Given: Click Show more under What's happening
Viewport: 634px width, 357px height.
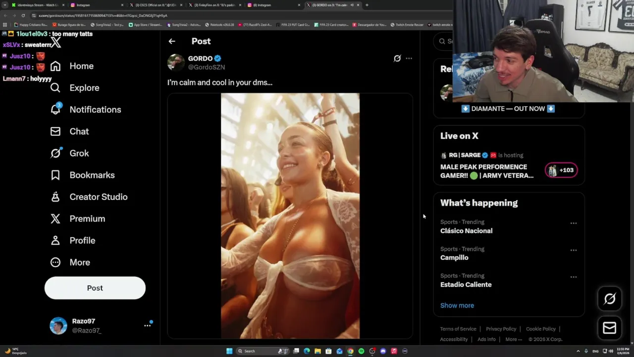Looking at the screenshot, I should pyautogui.click(x=457, y=305).
